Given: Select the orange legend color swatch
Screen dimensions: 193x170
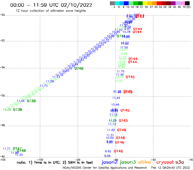Looking at the screenshot, I should click(154, 3).
